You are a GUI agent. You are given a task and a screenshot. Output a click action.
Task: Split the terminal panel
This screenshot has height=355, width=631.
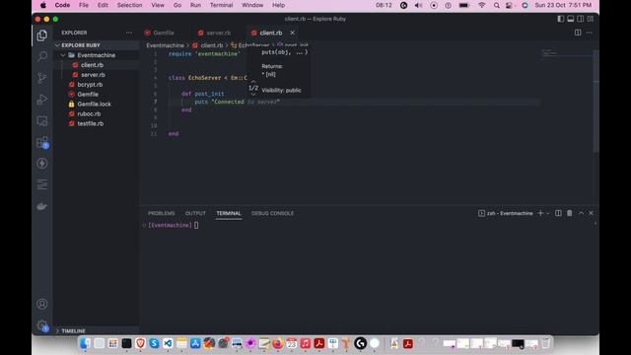(x=558, y=213)
